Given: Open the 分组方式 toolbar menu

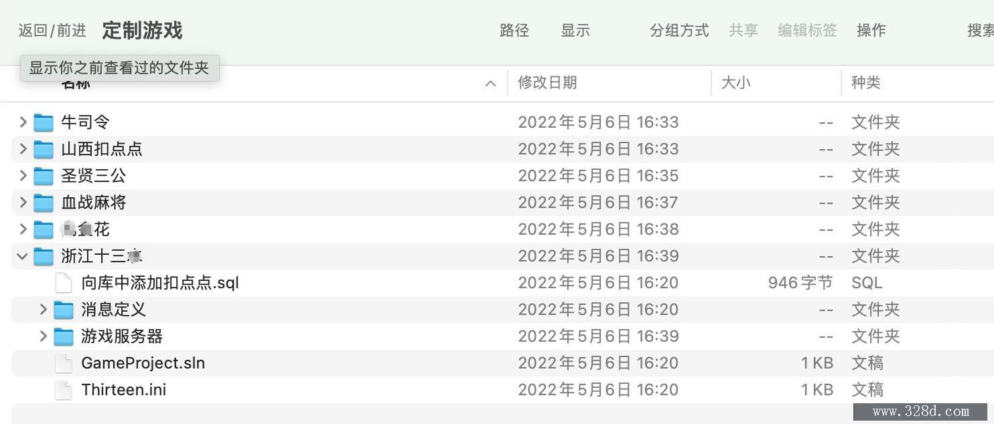Looking at the screenshot, I should point(679,30).
